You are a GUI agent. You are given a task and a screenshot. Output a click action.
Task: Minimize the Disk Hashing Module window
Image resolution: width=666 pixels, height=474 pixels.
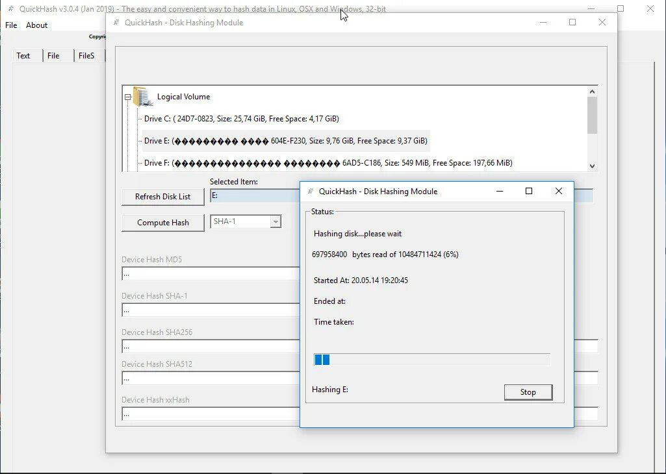click(543, 23)
